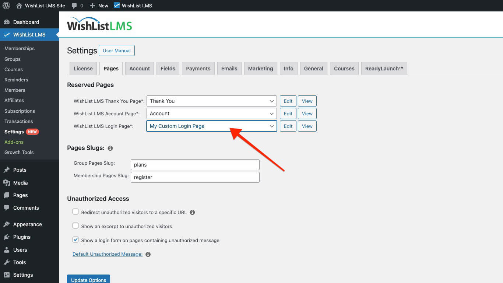Open the Default Unauthorized Message link
Viewport: 503px width, 283px height.
(x=107, y=254)
